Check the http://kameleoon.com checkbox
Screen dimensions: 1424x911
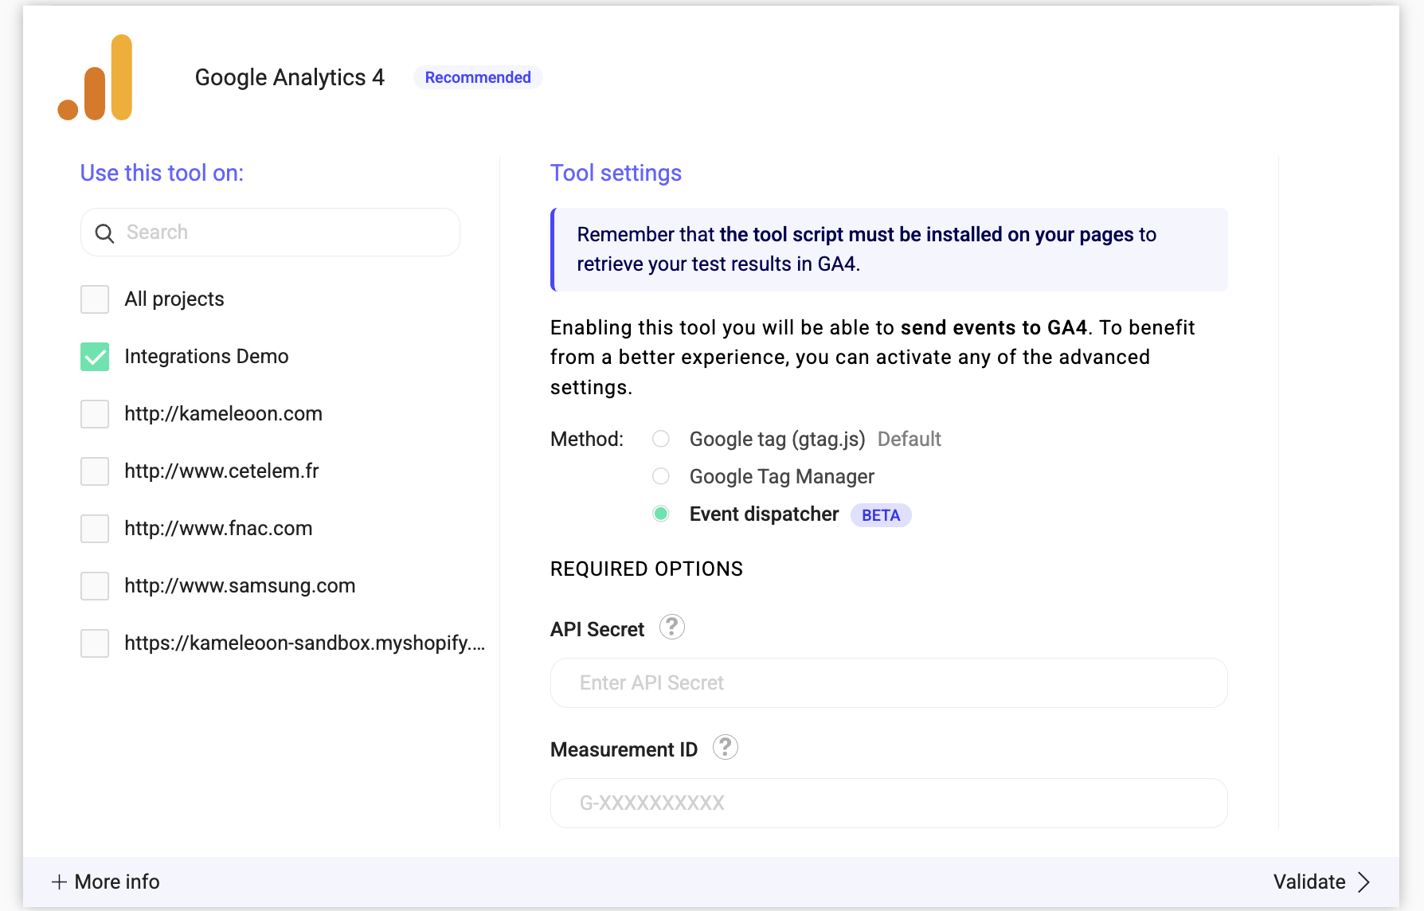coord(95,414)
